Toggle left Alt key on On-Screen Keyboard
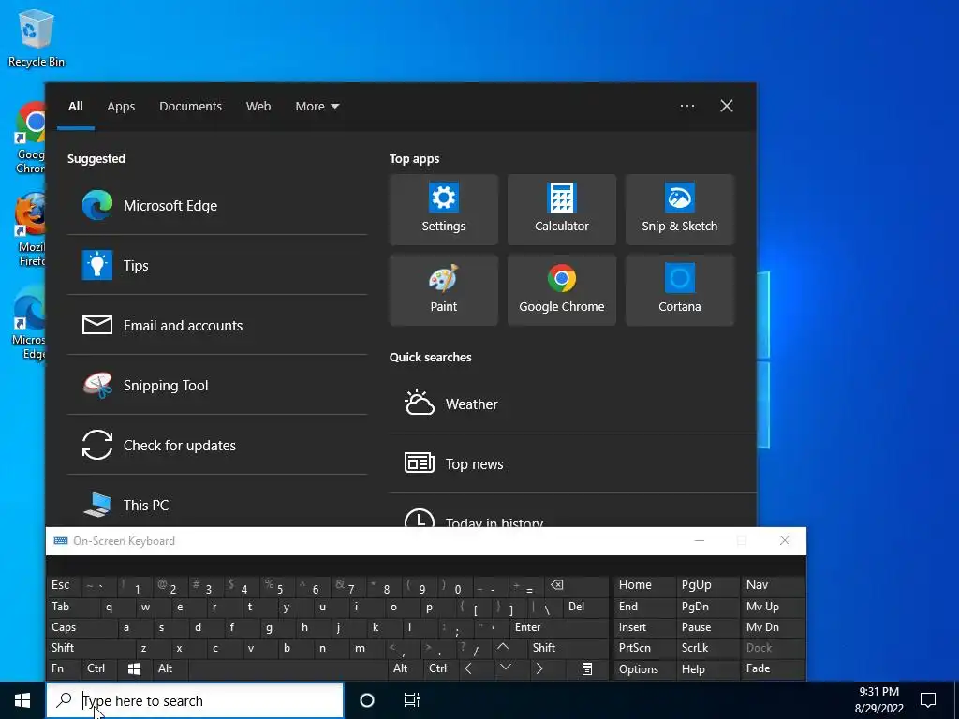Image resolution: width=959 pixels, height=719 pixels. pyautogui.click(x=170, y=669)
